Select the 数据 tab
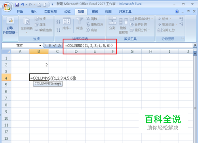 (81, 11)
